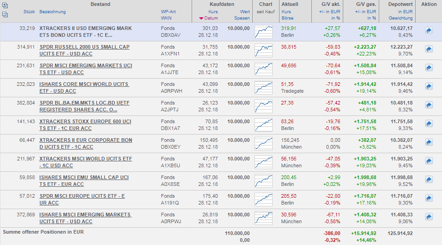Viewport: 442px width, 245px height.
Task: View chart thumbnail for ISHARES CORE MSCI WORLD
Action: tap(264, 88)
